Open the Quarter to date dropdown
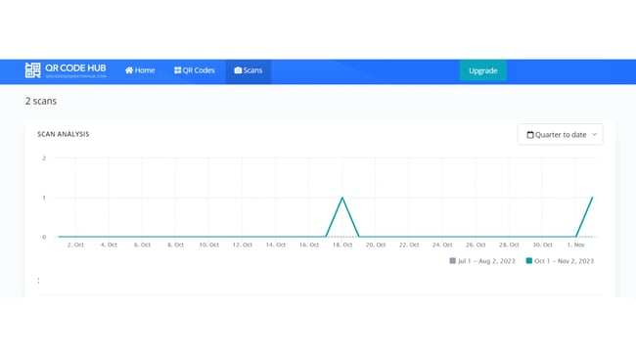 click(560, 135)
